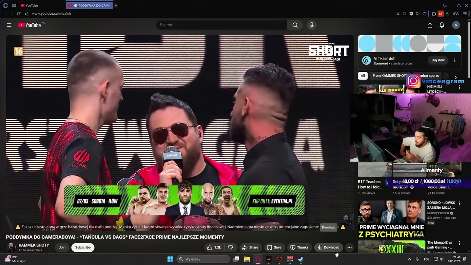
Task: Focus the address bar youtube.com/watch
Action: [x=51, y=14]
